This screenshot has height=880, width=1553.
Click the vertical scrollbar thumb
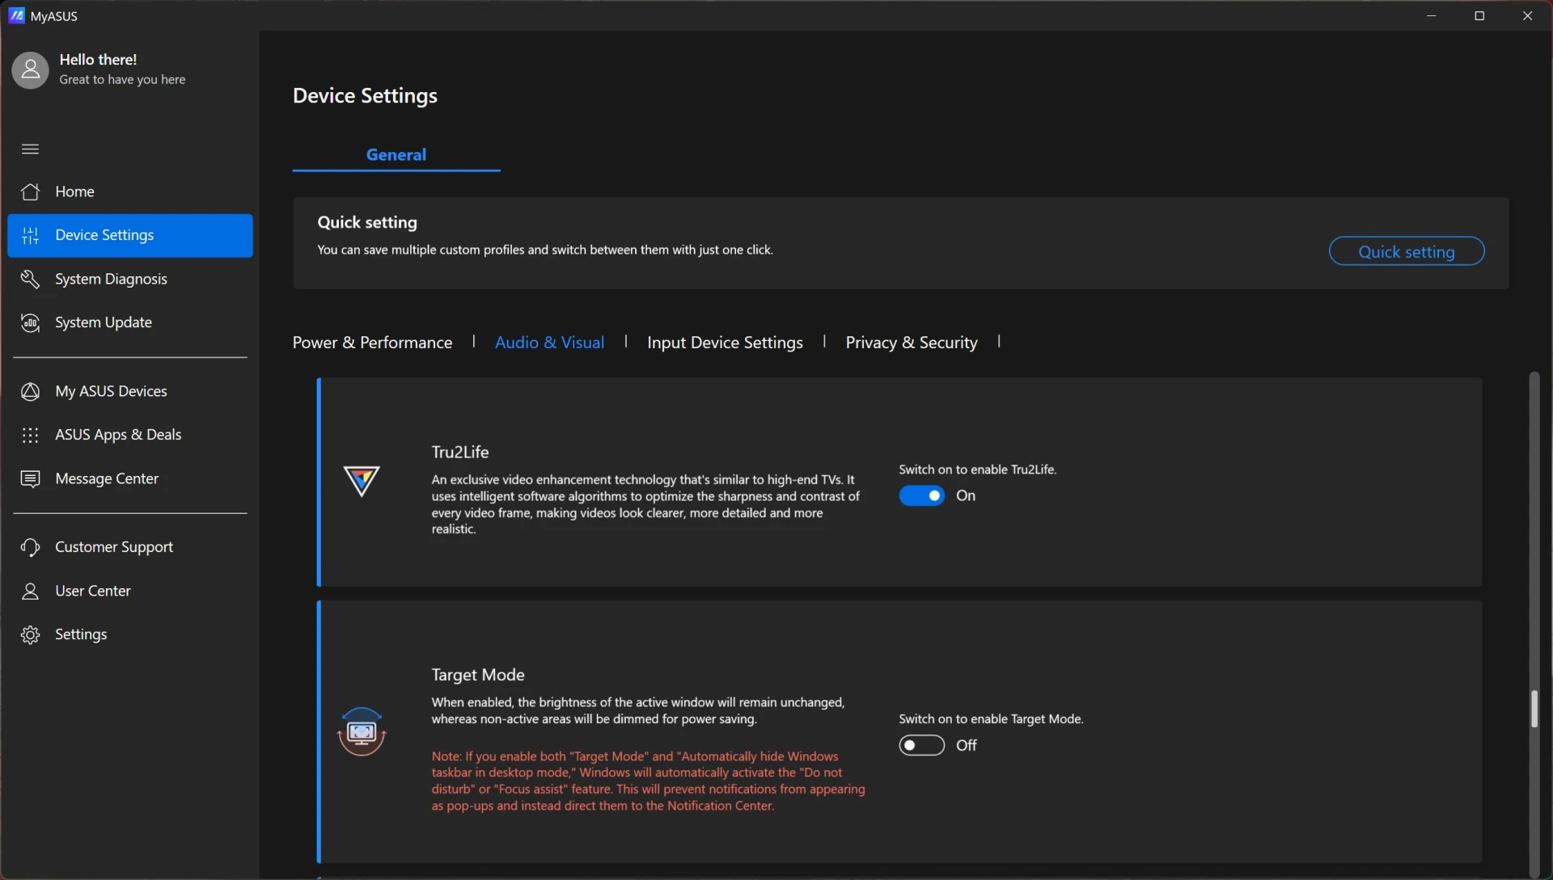pos(1534,709)
